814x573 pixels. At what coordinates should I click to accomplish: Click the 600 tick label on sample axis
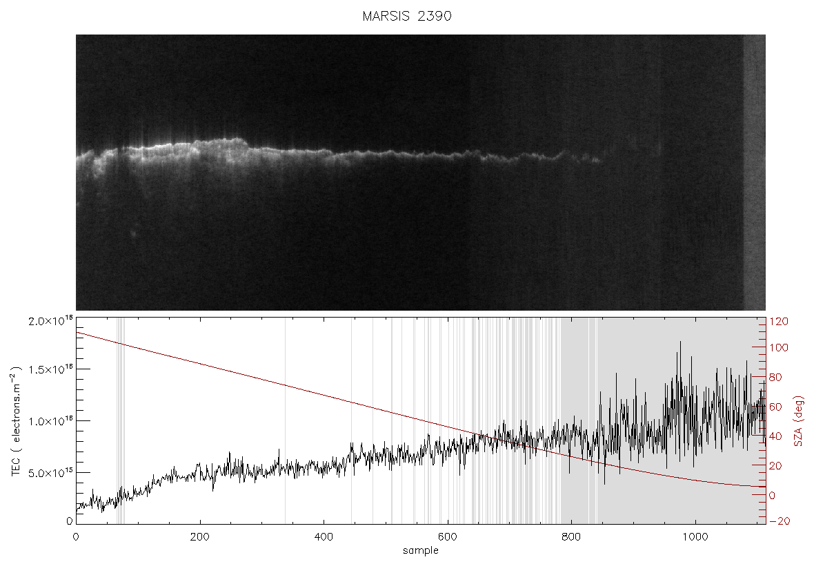[x=448, y=537]
